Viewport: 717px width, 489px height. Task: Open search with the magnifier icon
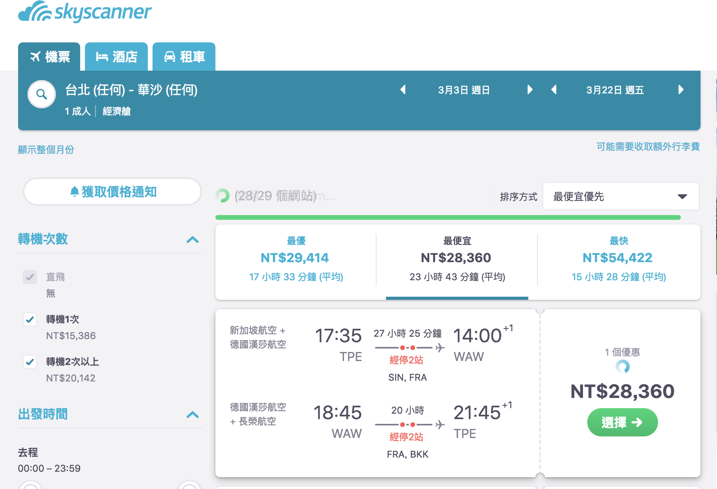tap(41, 94)
